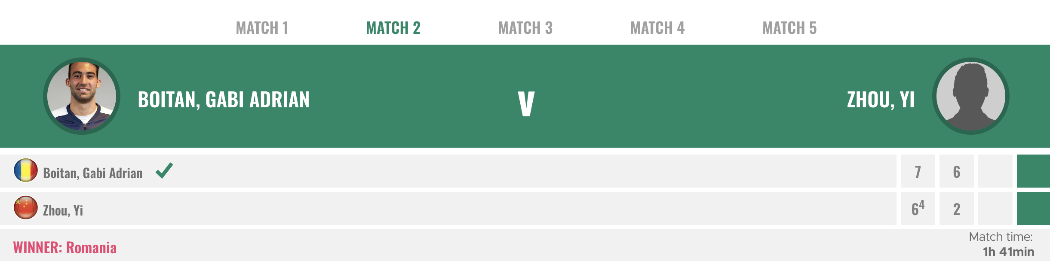
Task: View the Match 5 tab
Action: pos(789,28)
